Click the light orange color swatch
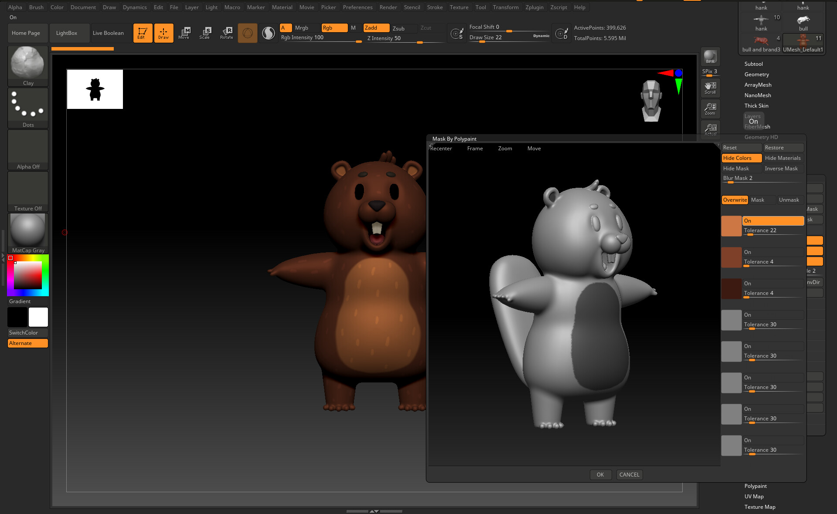Image resolution: width=837 pixels, height=514 pixels. click(732, 226)
